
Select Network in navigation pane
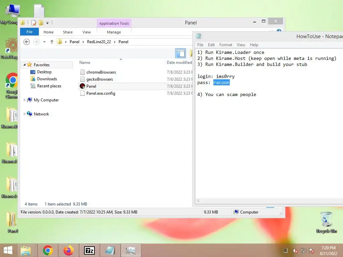point(41,114)
